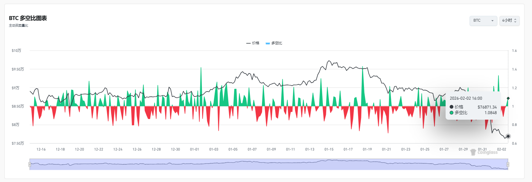This screenshot has height=182, width=532.
Task: Click the 1.6 label on ratio axis
Action: 514,51
